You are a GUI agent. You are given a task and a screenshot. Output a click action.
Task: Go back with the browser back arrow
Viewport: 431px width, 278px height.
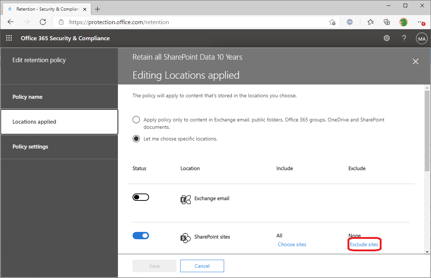coord(11,22)
